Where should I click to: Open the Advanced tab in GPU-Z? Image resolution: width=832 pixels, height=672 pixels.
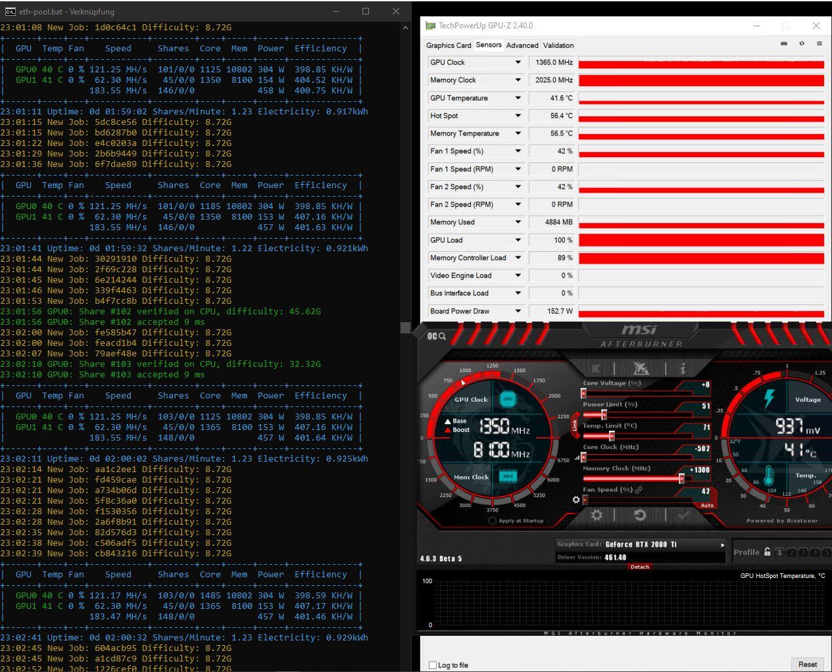point(522,45)
